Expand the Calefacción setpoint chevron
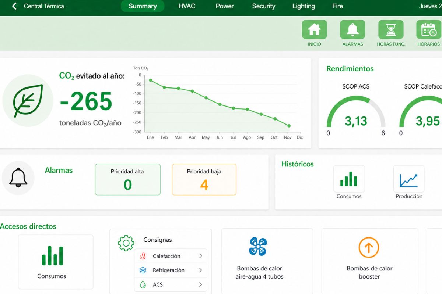 pos(200,256)
